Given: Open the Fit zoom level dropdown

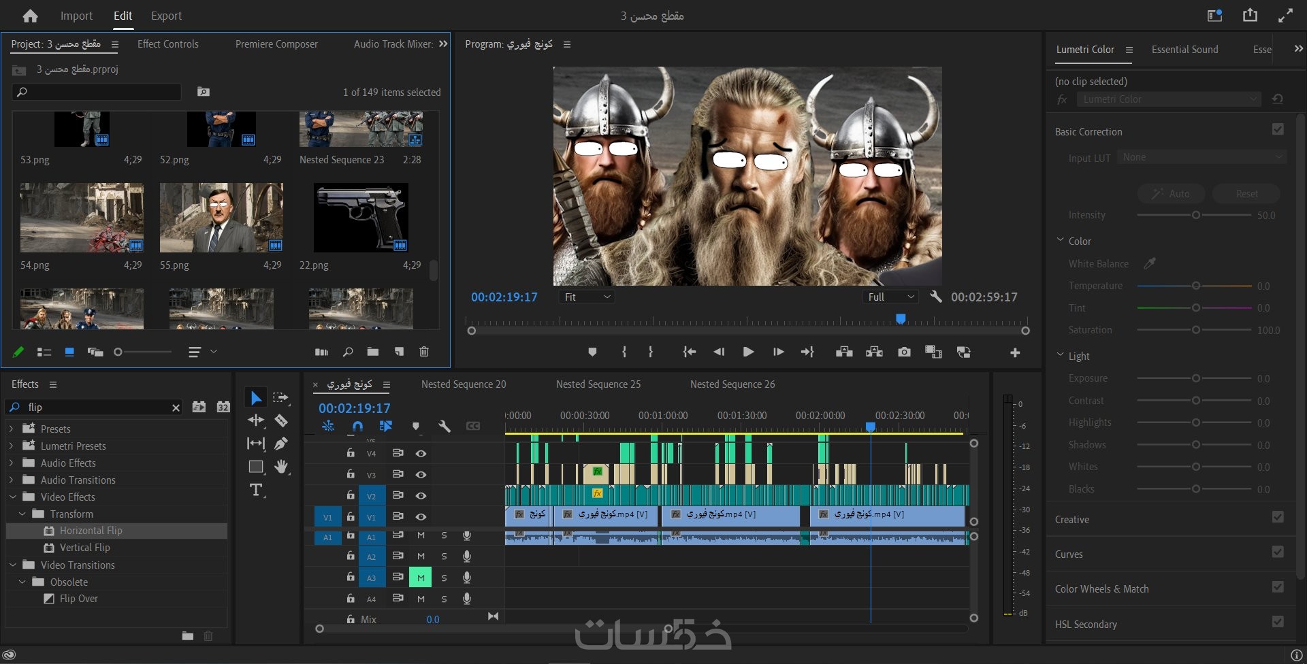Looking at the screenshot, I should 587,297.
